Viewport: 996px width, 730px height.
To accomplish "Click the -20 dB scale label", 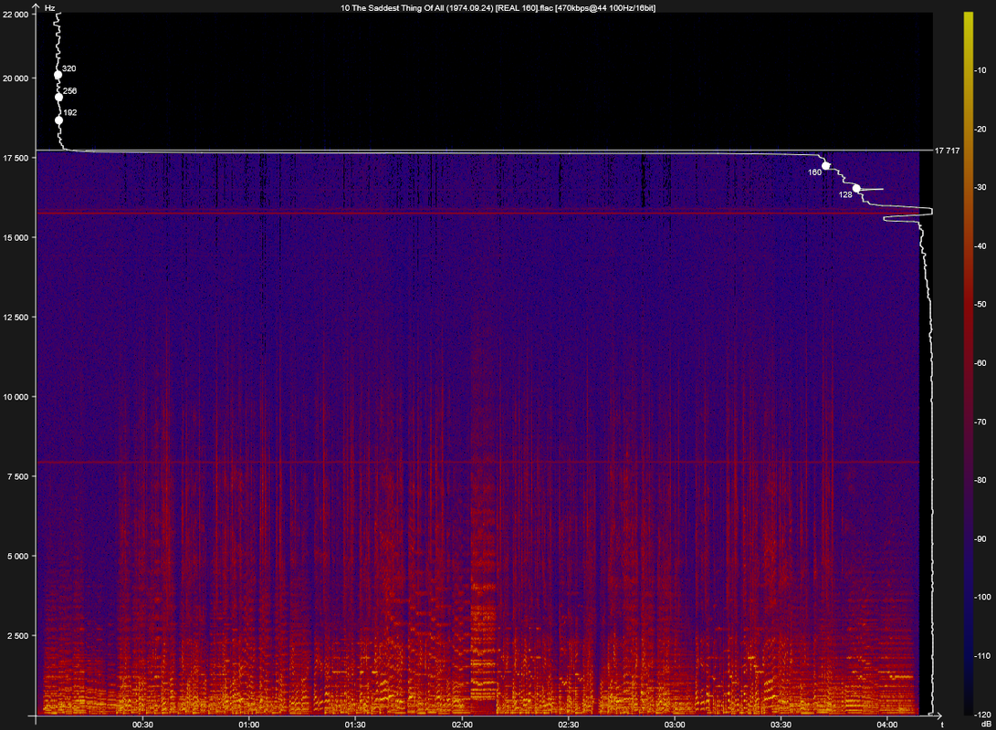I will coord(980,130).
